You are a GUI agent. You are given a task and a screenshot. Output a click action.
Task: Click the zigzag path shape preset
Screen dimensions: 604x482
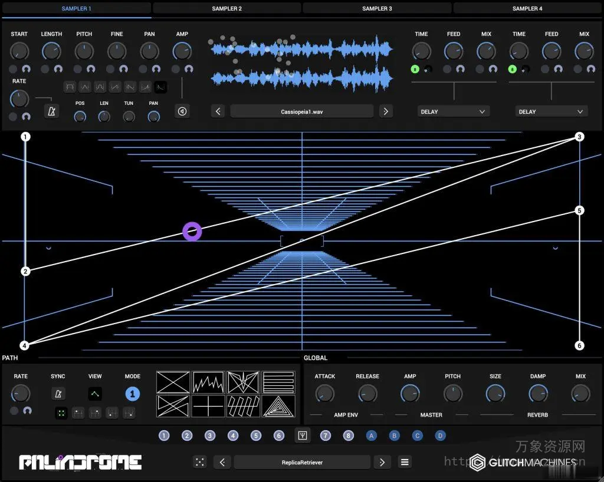[208, 384]
